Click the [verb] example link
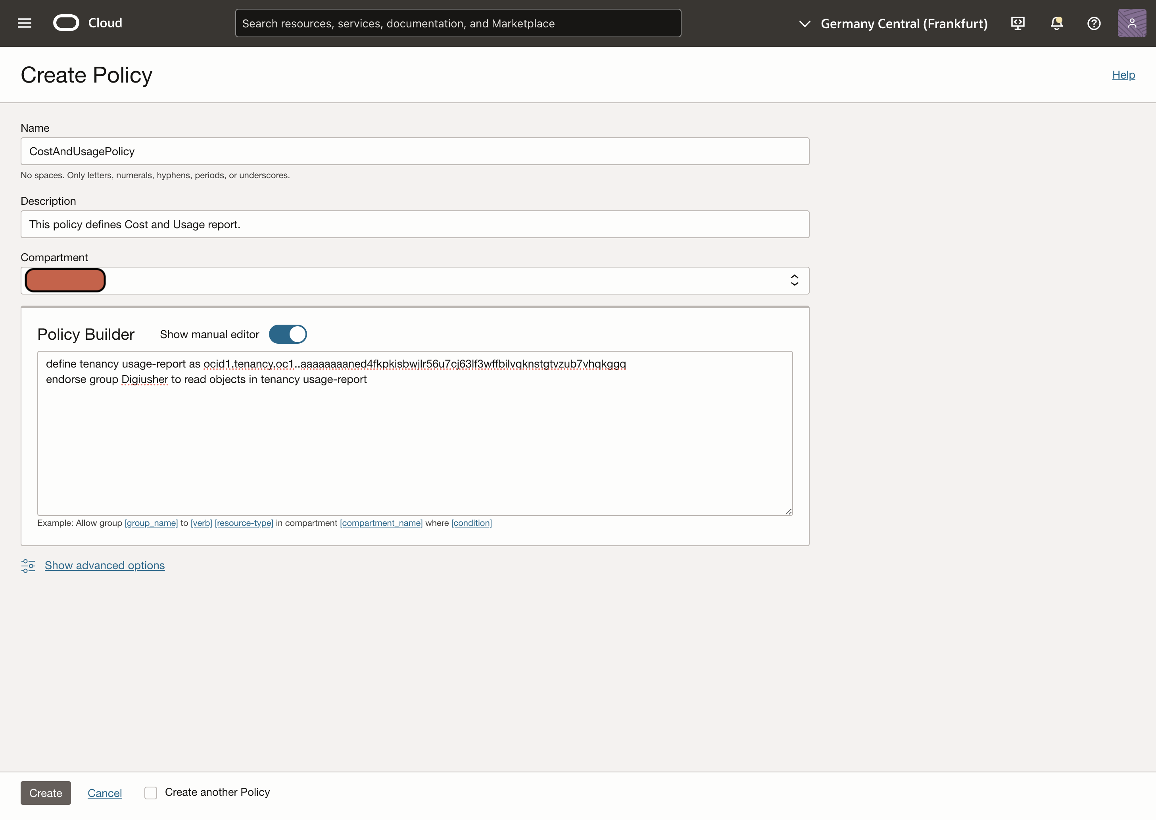 202,523
